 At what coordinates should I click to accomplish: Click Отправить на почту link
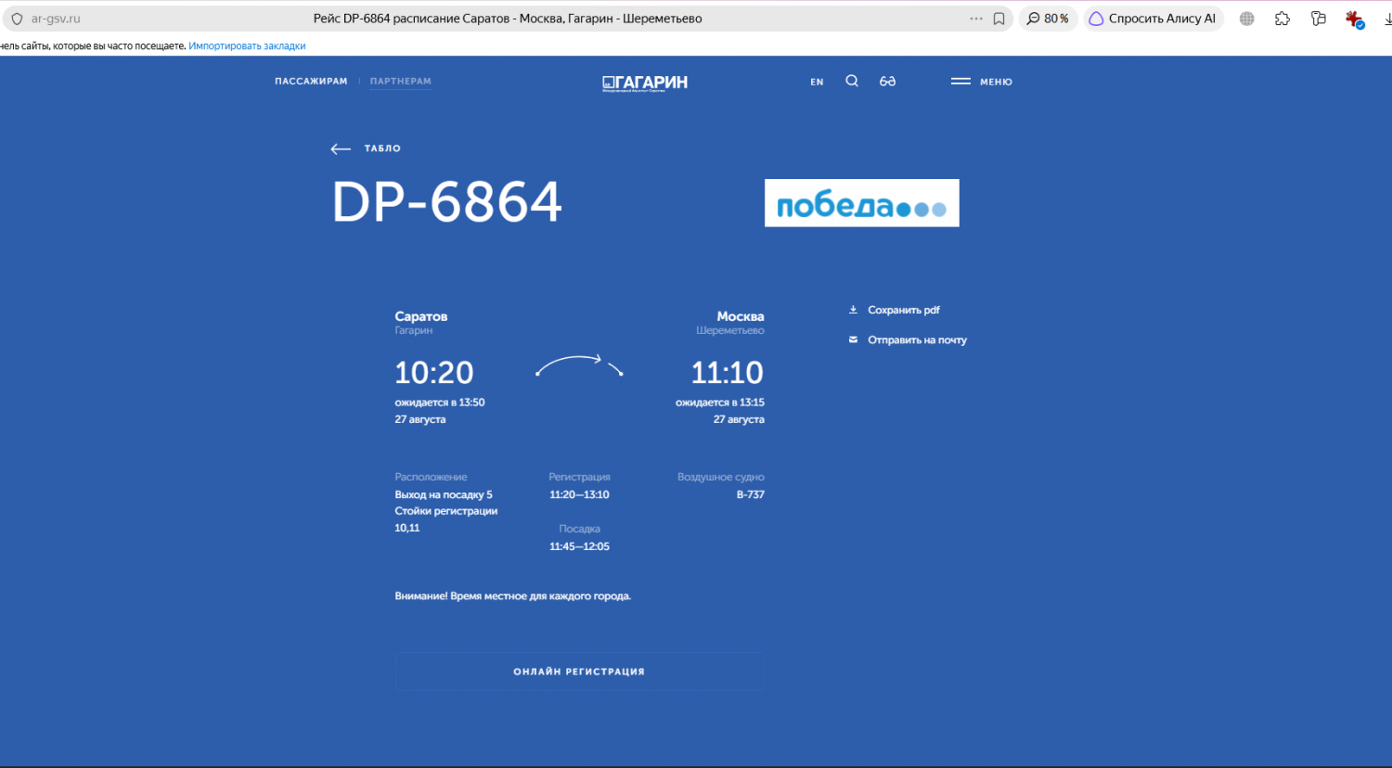coord(917,340)
